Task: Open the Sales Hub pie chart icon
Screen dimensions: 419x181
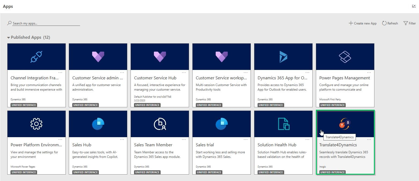Action: [98, 124]
